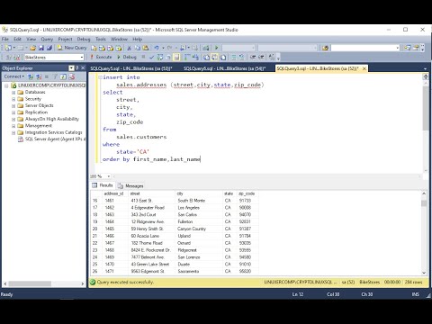
Task: Click the Cancel Executing Query stop icon
Action: point(143,57)
